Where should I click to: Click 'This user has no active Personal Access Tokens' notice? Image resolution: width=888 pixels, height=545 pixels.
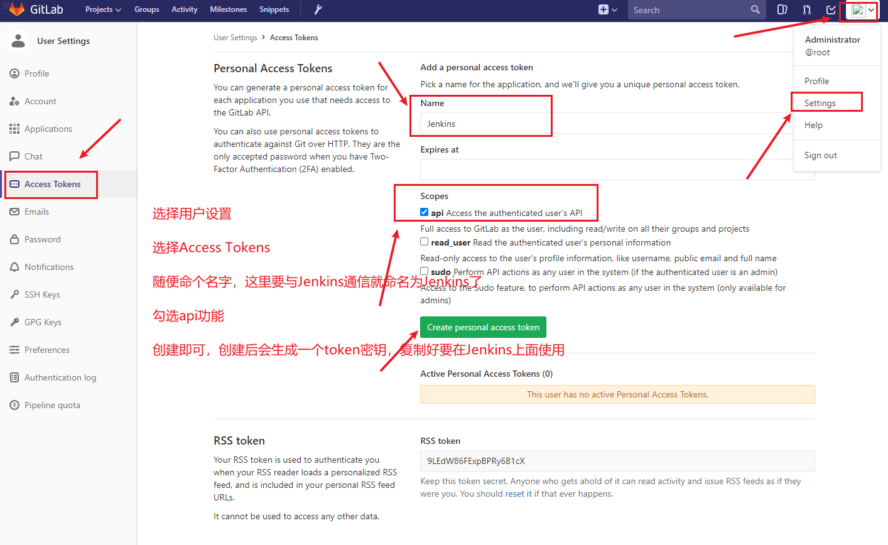click(617, 394)
